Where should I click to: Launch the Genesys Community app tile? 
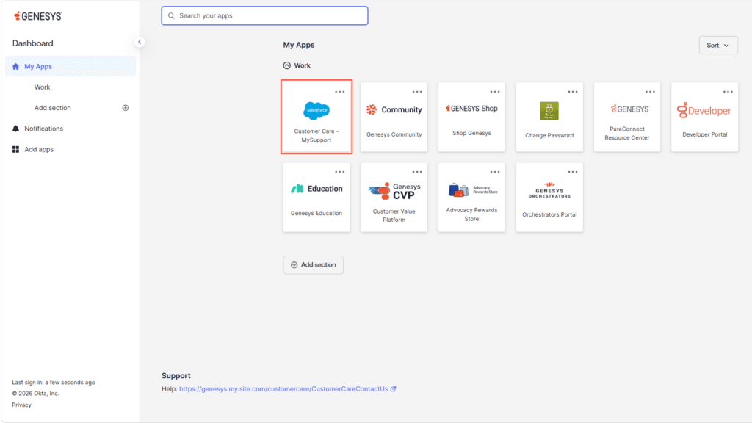click(394, 117)
